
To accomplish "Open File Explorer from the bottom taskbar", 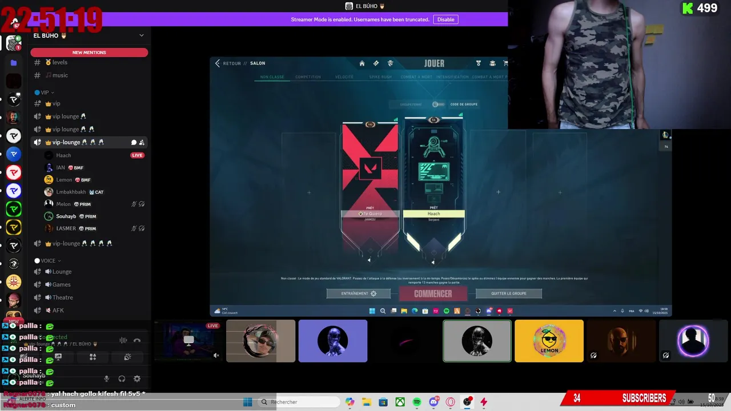I will [366, 402].
